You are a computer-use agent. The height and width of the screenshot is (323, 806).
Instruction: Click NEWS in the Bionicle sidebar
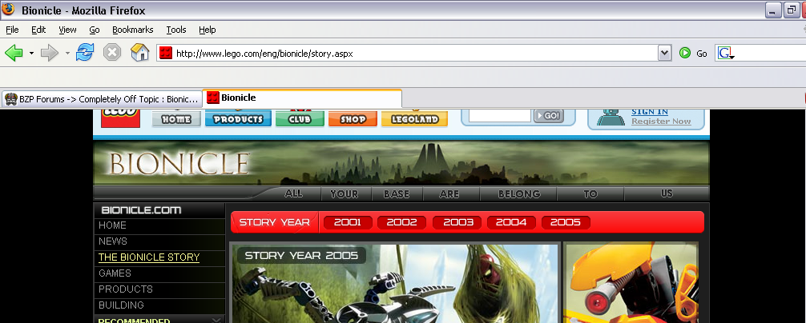113,241
